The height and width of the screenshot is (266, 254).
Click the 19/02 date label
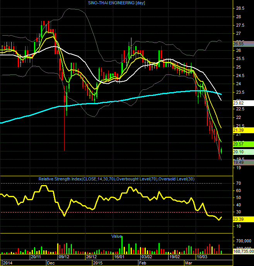tap(175, 257)
